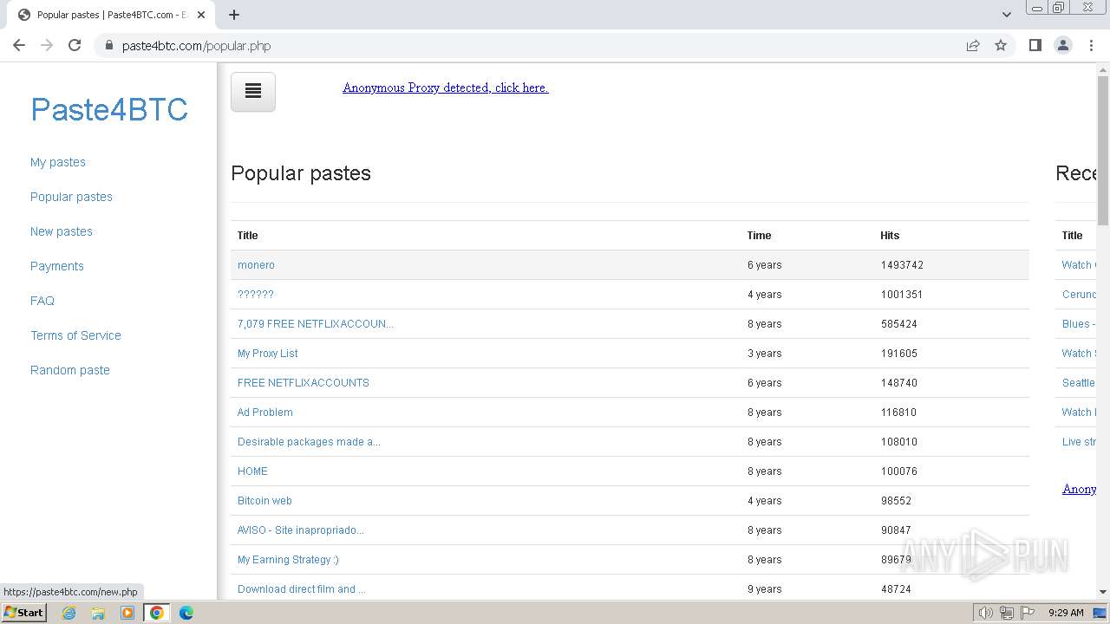
Task: Click the Hits column header
Action: pos(890,236)
